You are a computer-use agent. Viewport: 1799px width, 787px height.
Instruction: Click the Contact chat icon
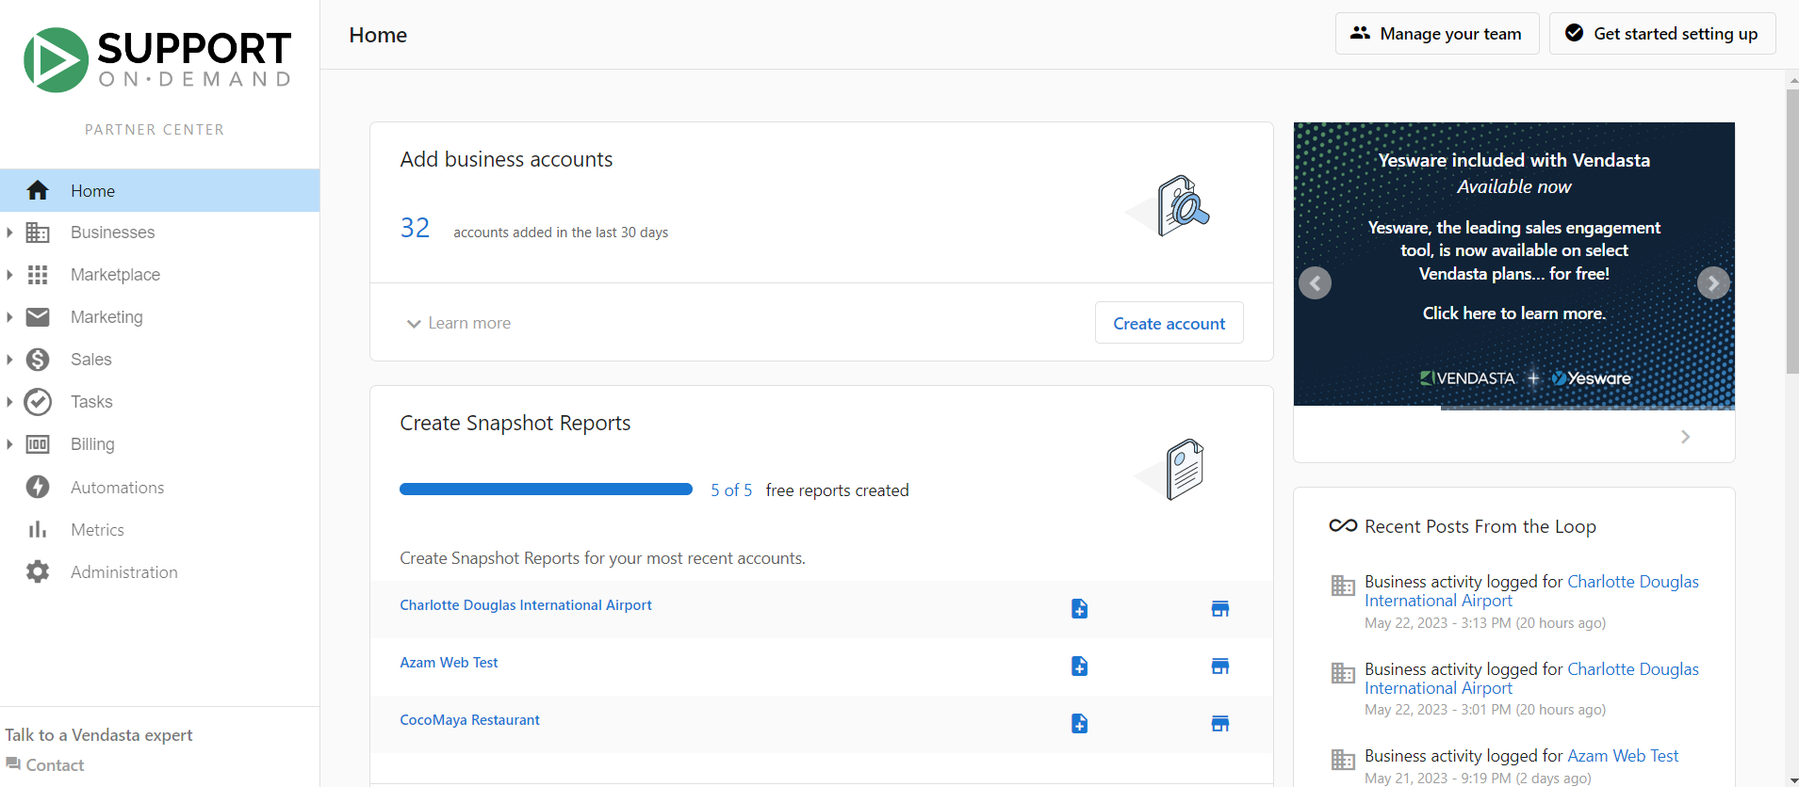coord(13,763)
